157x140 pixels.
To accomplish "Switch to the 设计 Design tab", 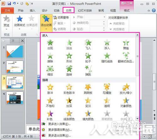I will 45,11.
